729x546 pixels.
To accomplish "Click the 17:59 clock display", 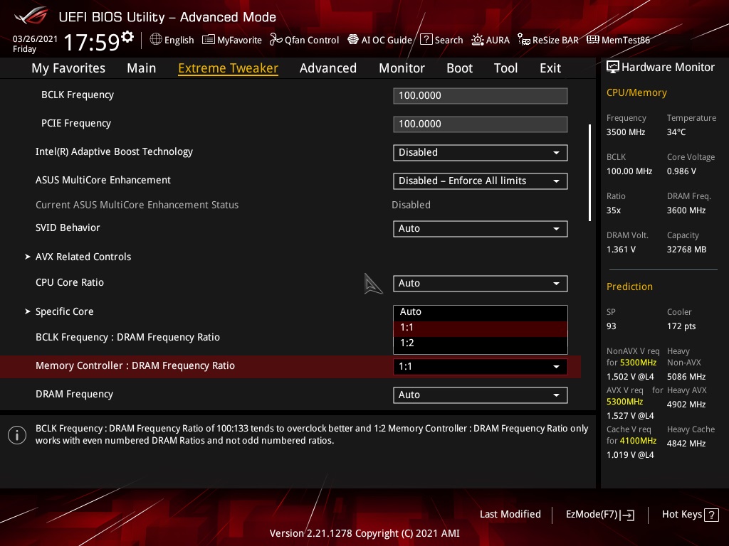I will coord(92,42).
